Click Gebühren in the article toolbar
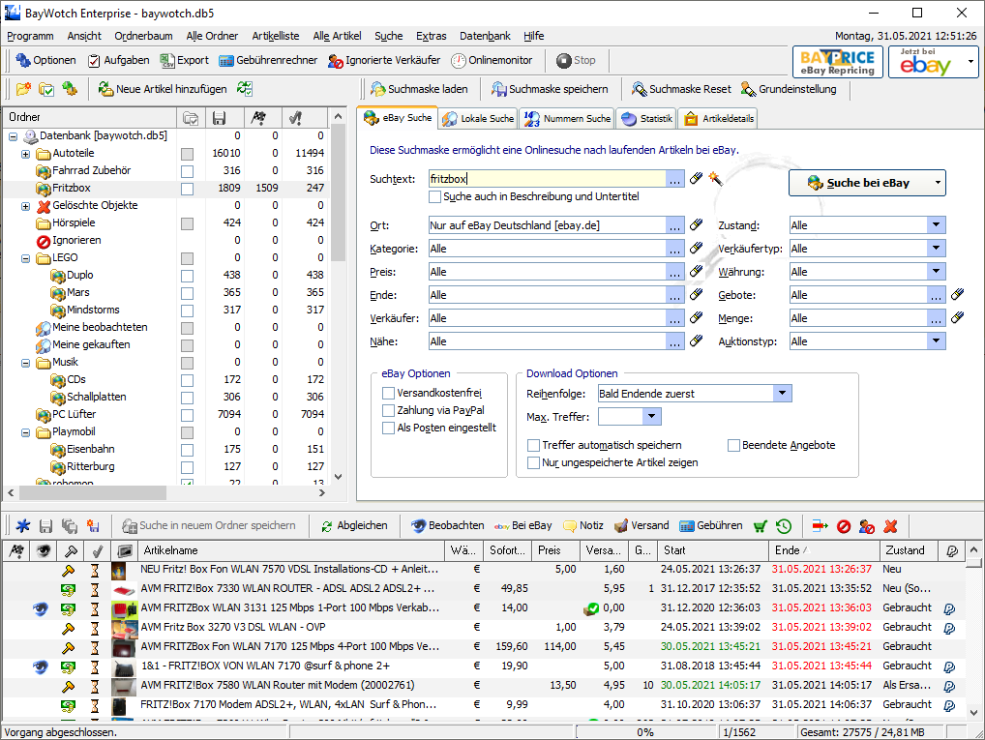Image resolution: width=985 pixels, height=740 pixels. [x=711, y=526]
